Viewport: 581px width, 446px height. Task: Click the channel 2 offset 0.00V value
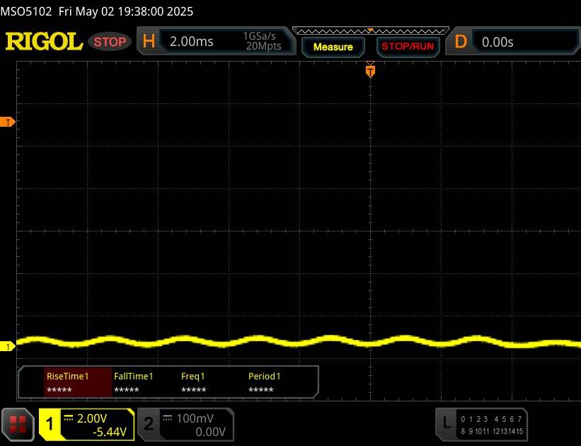(x=210, y=432)
